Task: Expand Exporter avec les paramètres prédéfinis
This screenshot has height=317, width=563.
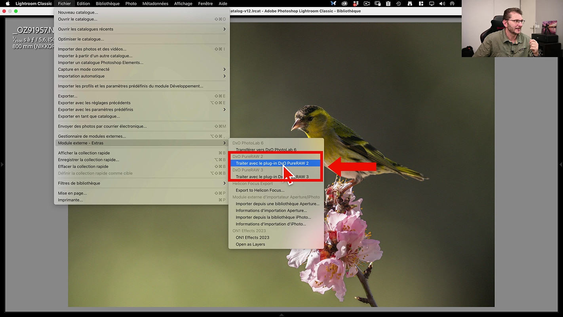Action: (142, 109)
